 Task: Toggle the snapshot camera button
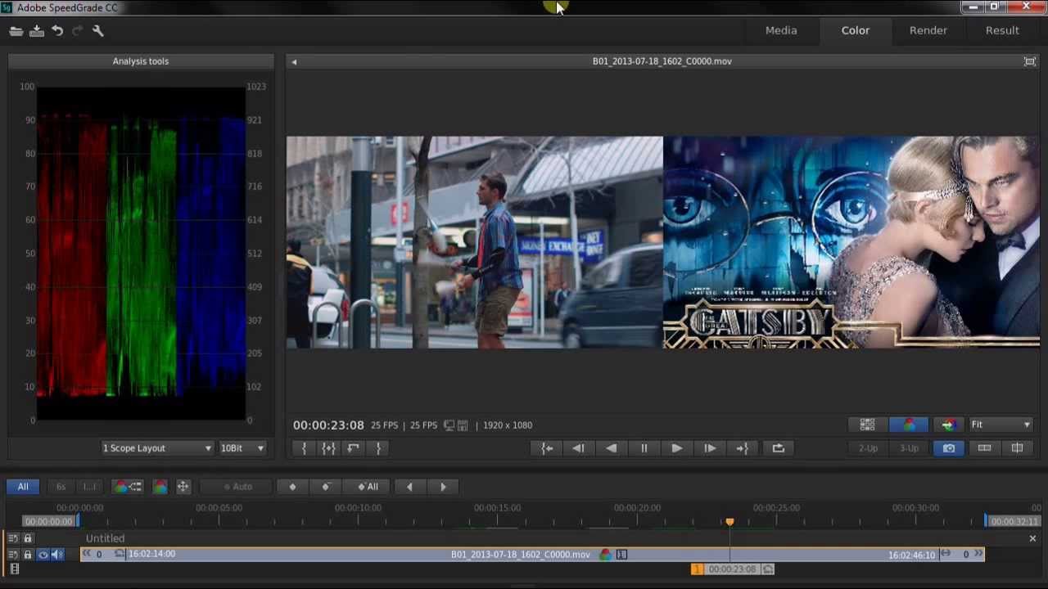pyautogui.click(x=949, y=448)
